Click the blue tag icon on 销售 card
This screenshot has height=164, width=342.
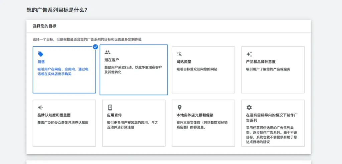pyautogui.click(x=40, y=54)
